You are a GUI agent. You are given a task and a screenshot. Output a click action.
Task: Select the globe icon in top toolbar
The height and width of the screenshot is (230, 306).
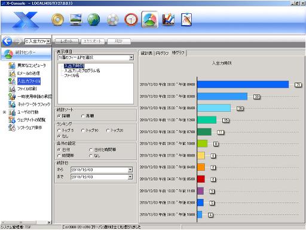94,20
